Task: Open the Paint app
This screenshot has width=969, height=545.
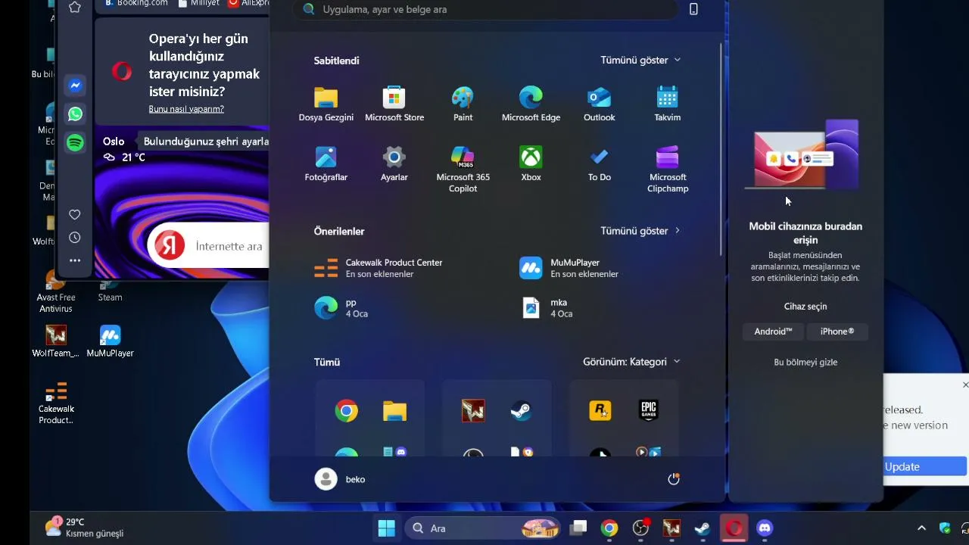Action: pyautogui.click(x=463, y=104)
